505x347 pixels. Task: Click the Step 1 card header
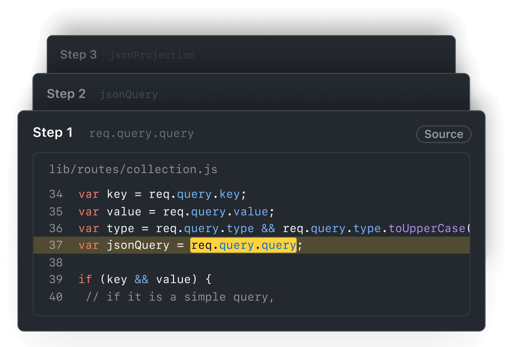pos(53,132)
